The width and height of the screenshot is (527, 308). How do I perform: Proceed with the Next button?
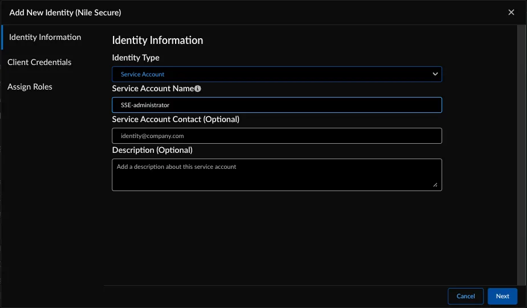pyautogui.click(x=502, y=296)
